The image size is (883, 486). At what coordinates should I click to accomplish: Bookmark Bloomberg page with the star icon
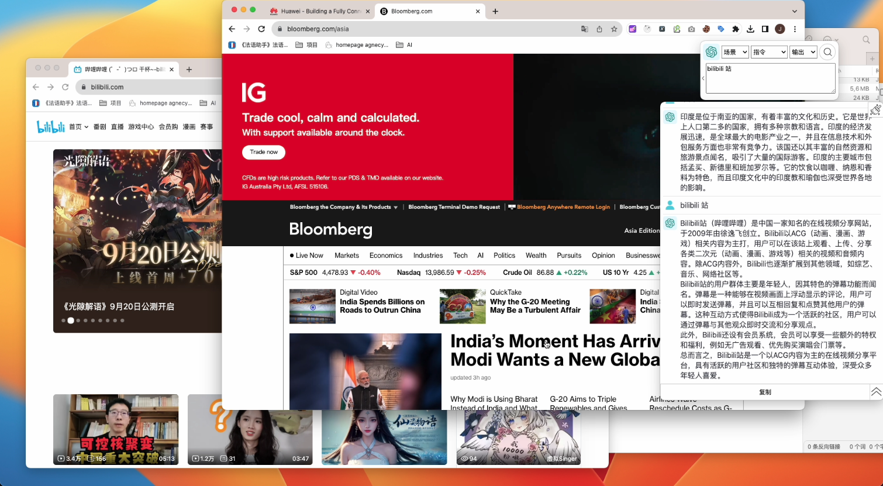coord(614,29)
